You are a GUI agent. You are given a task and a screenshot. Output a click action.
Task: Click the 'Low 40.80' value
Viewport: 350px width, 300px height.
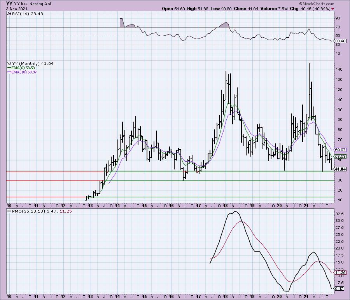pos(221,9)
